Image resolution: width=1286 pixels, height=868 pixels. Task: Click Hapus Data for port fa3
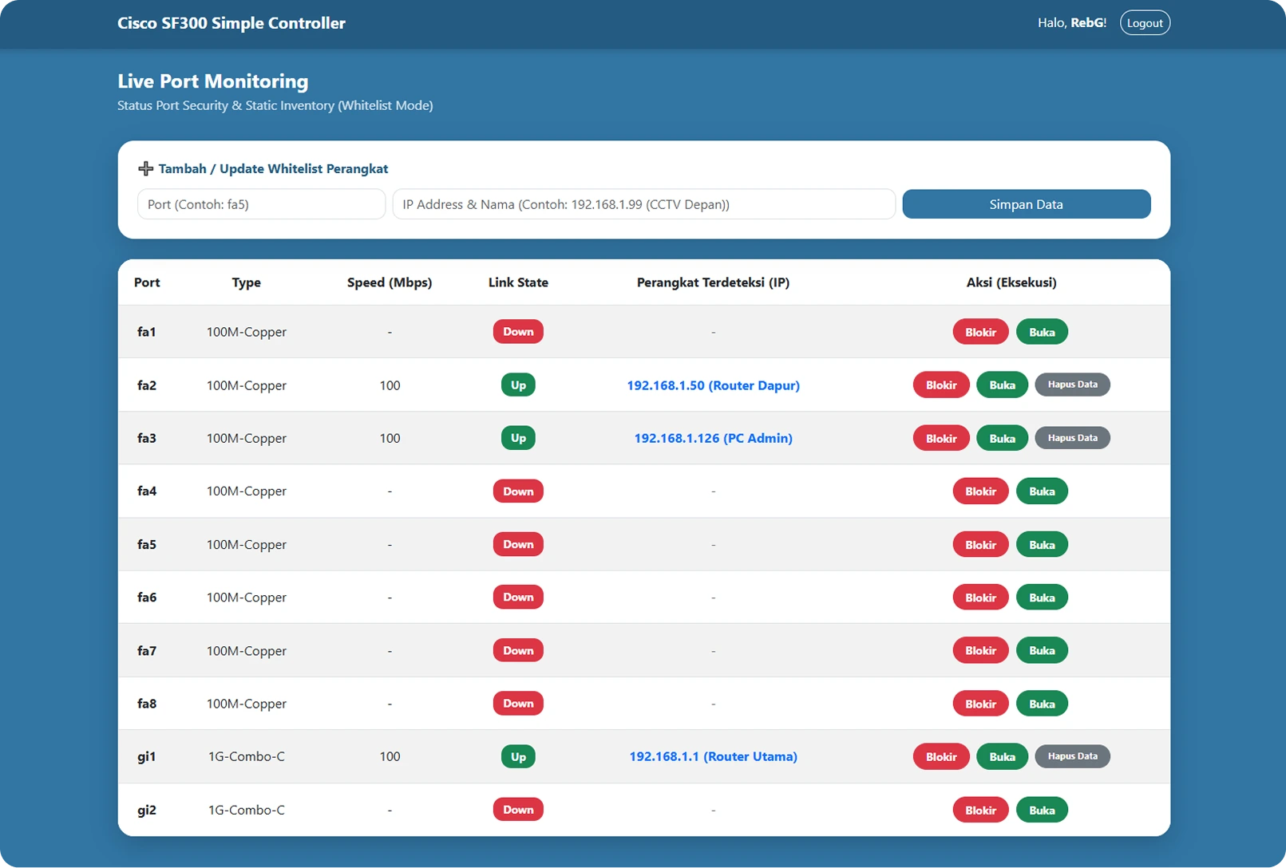(1072, 438)
